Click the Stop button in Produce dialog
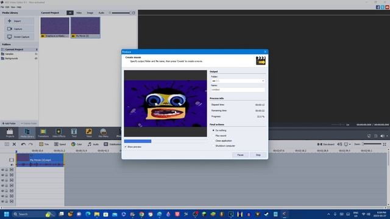This screenshot has width=390, height=219. [258, 155]
